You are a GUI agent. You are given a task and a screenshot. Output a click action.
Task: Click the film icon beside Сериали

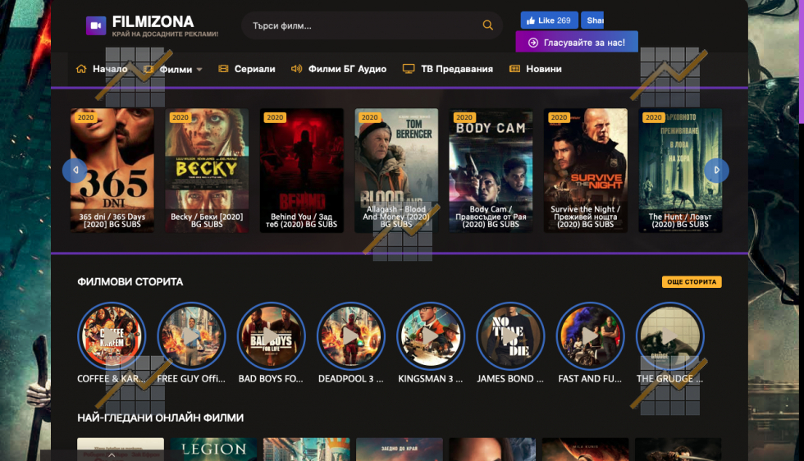point(223,69)
